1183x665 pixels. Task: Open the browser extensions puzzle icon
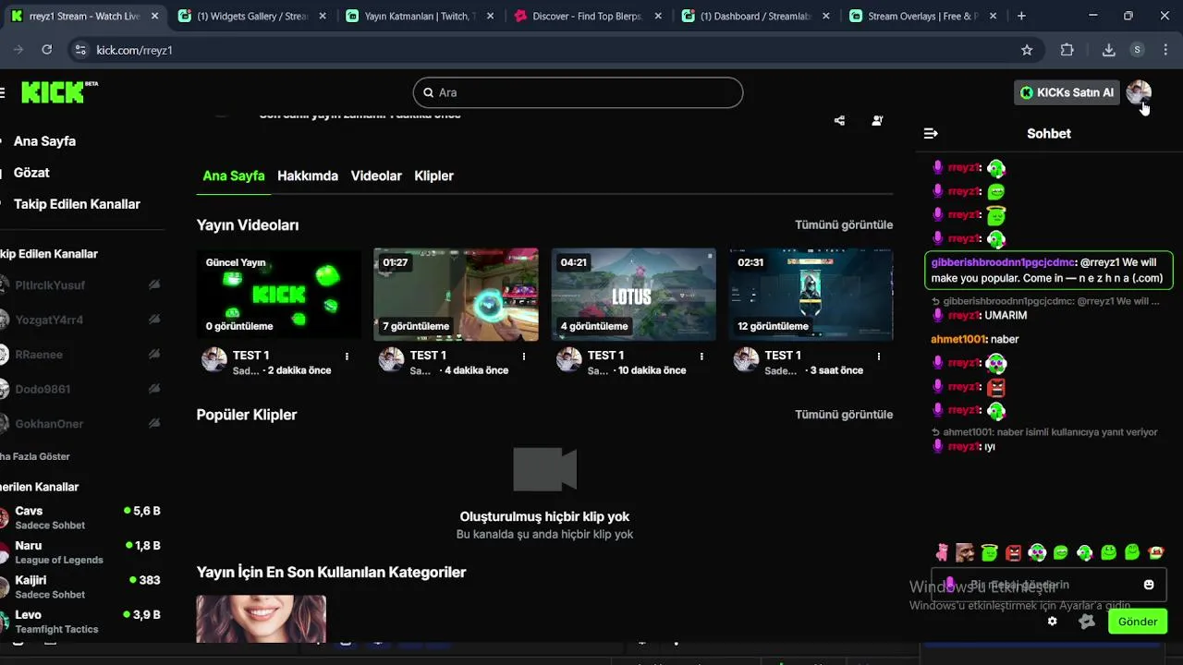coord(1067,50)
